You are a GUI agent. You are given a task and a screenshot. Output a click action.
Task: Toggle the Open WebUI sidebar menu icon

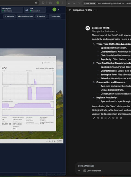[x=70, y=10]
